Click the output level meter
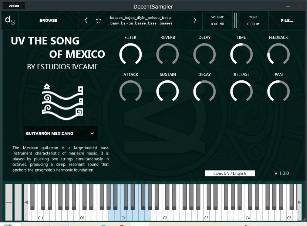This screenshot has width=307, height=226. tap(235, 20)
